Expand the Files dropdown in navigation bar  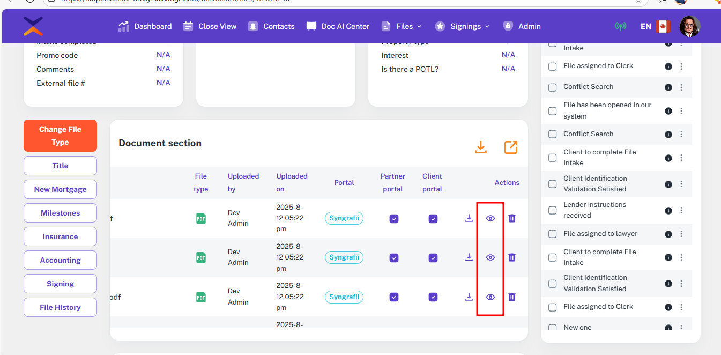coord(402,26)
